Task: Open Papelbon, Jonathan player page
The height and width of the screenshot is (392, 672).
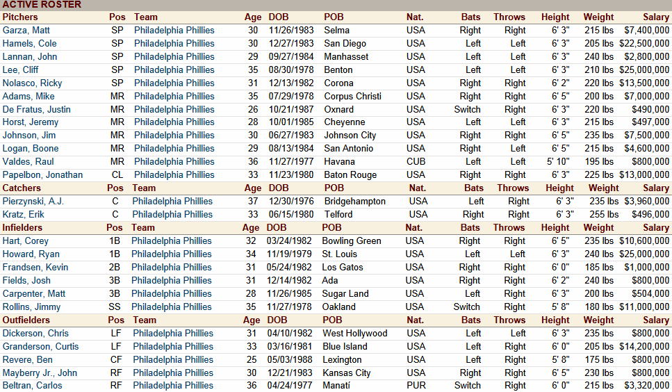Action: pos(43,175)
